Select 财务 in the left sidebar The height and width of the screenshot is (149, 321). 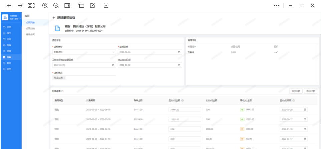[9, 63]
